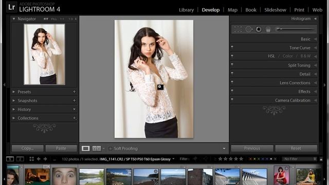
Task: Open the Print module
Action: pyautogui.click(x=299, y=10)
